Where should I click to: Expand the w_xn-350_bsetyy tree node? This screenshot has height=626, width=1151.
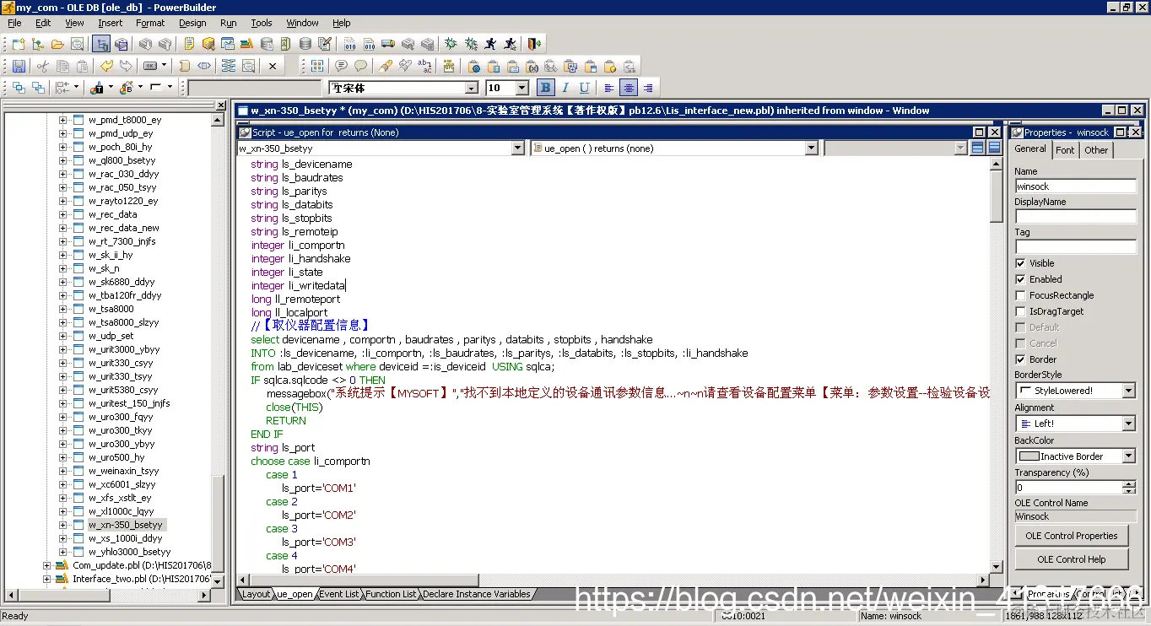pos(62,525)
